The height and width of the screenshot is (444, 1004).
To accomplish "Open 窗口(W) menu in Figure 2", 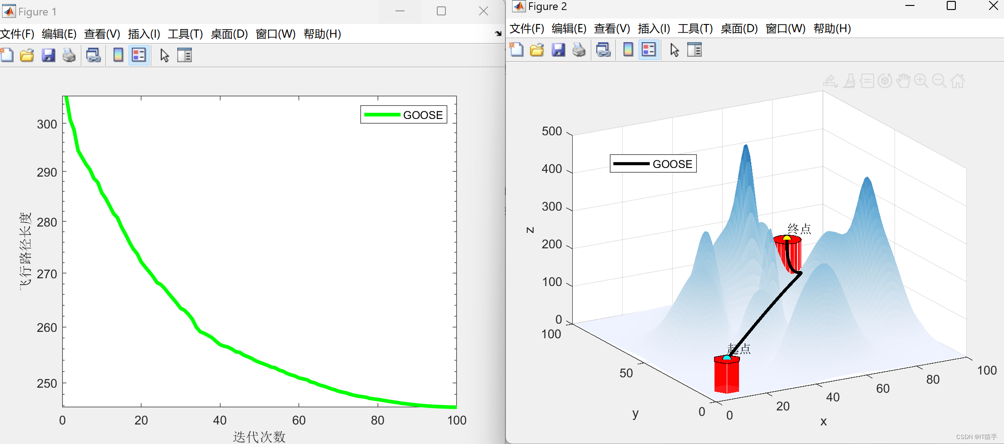I will coord(785,29).
